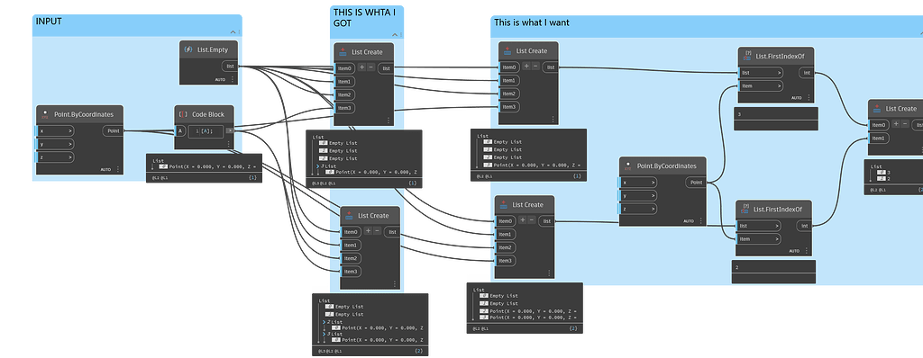Collapse the INPUT group using its chevron
The height and width of the screenshot is (358, 923).
point(233,32)
